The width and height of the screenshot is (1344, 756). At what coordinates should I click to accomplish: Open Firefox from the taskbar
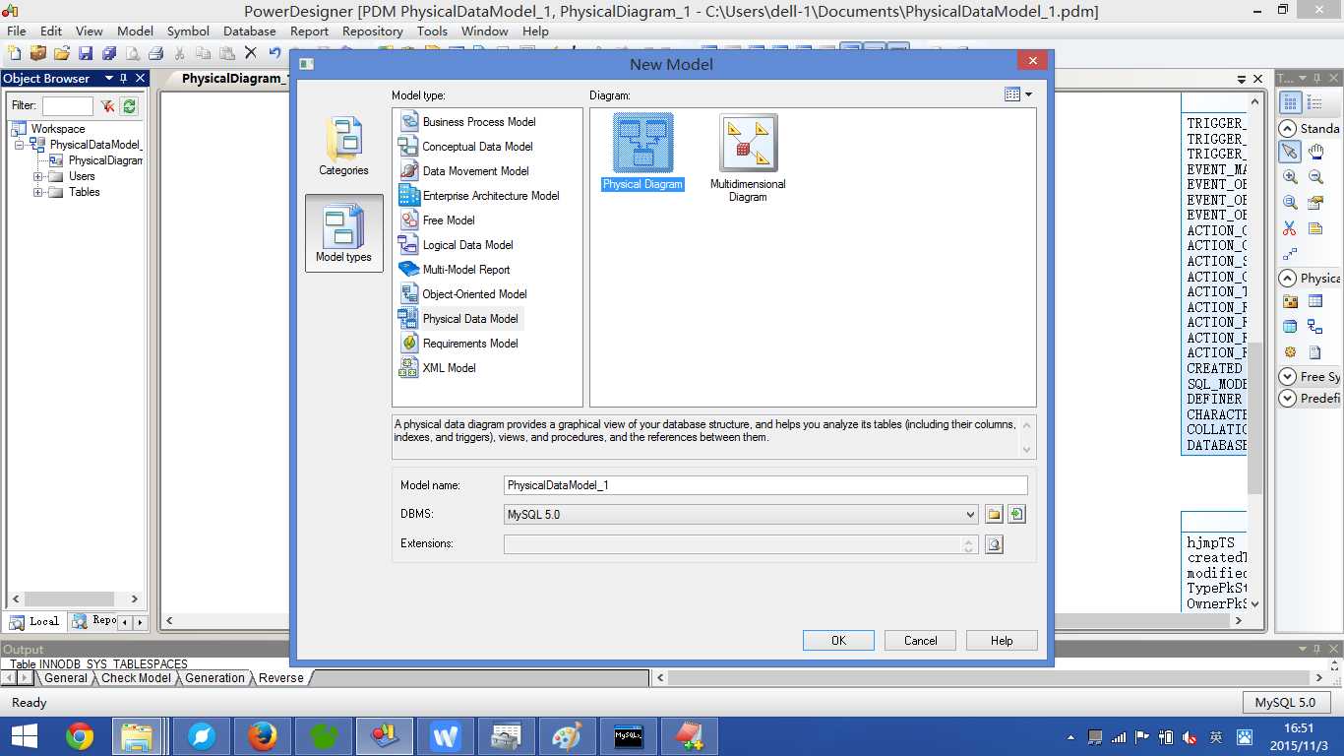point(262,736)
